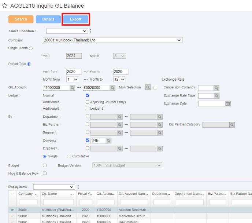252x223 pixels.
Task: Enable By Biz Partner checkbox
Action: 88,124
